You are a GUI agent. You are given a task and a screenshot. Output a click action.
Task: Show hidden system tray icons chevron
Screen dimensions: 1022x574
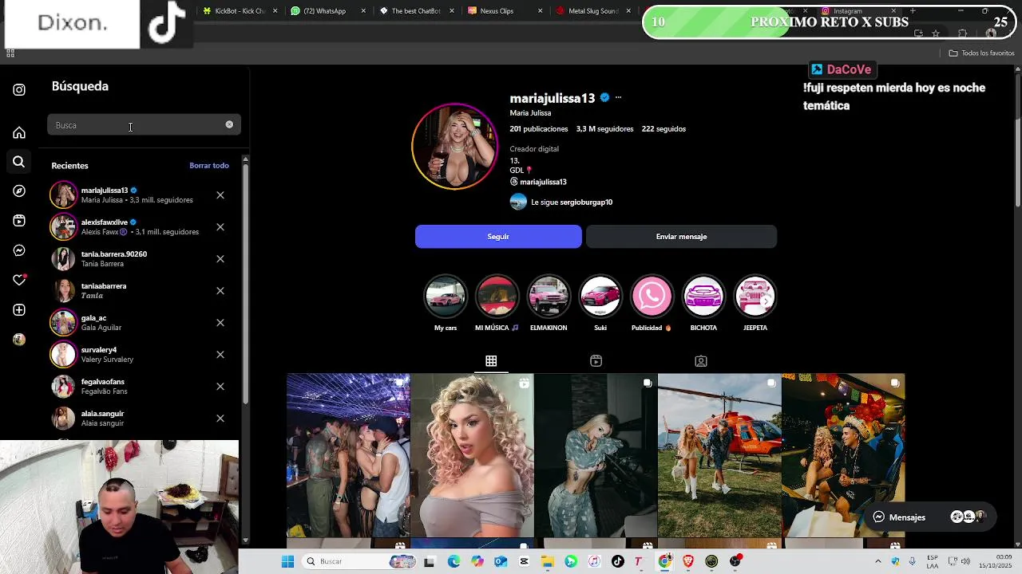pos(878,561)
